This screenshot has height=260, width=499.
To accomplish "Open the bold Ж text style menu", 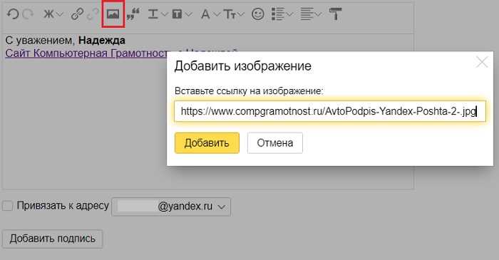I will click(x=53, y=14).
